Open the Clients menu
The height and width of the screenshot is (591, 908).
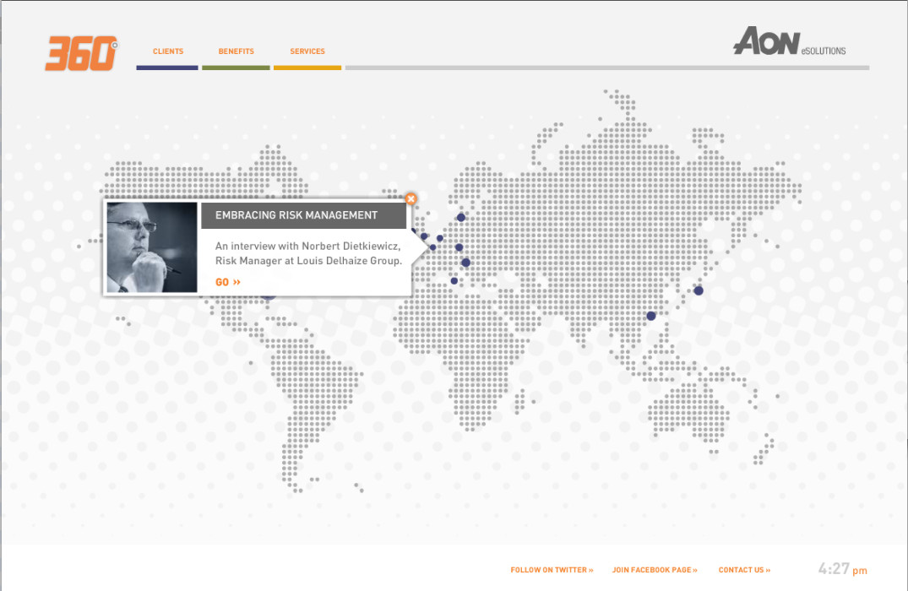pos(168,52)
